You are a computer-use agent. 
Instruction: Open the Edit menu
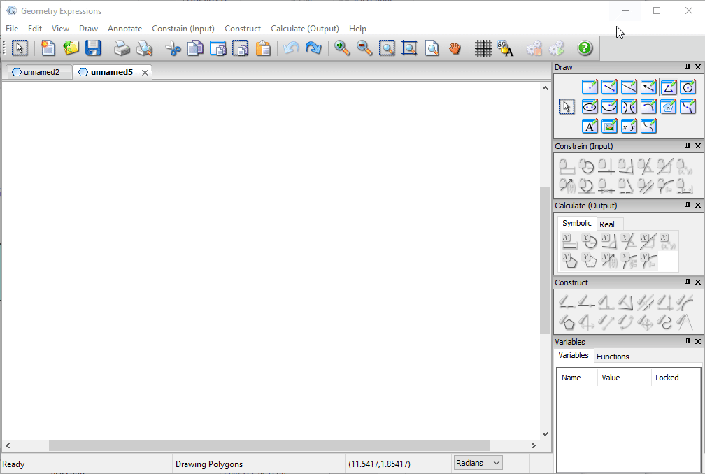35,28
